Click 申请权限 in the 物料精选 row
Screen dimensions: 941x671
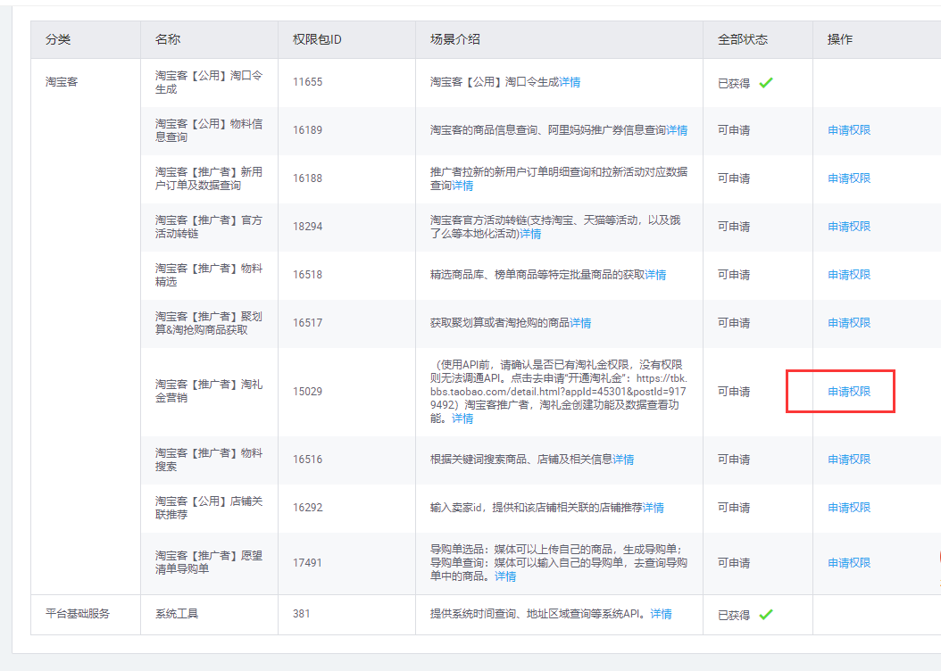848,275
